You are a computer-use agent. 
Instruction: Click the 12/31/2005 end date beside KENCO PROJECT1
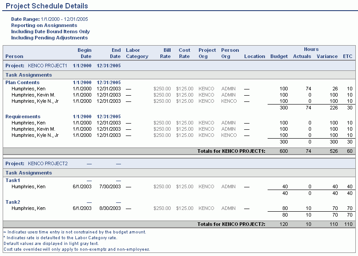109,66
